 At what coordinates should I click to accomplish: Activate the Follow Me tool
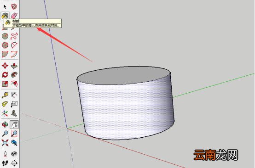(x=14, y=75)
